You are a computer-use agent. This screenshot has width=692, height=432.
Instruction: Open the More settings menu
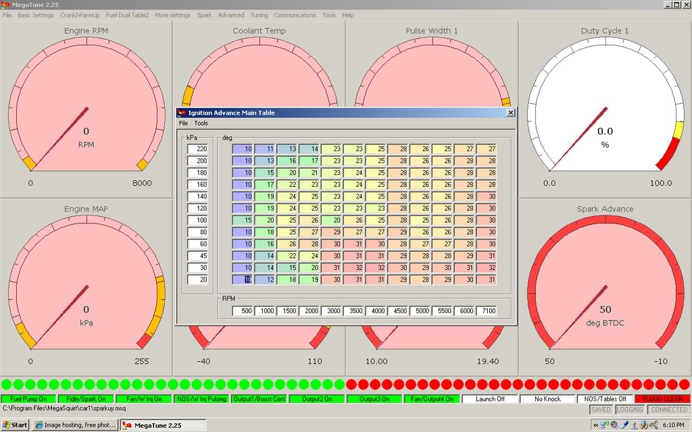pyautogui.click(x=172, y=15)
